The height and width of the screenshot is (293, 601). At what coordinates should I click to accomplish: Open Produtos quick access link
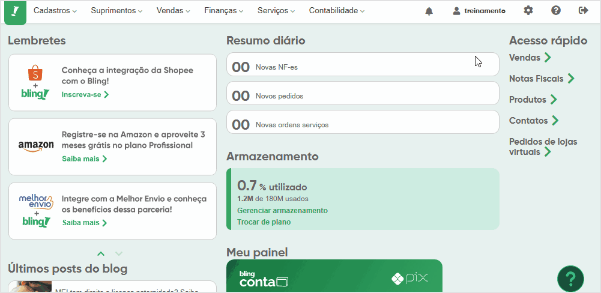coord(533,99)
